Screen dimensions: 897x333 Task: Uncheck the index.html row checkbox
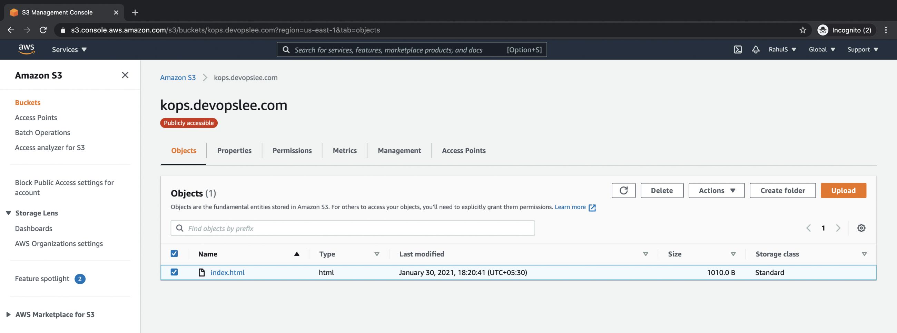point(174,272)
